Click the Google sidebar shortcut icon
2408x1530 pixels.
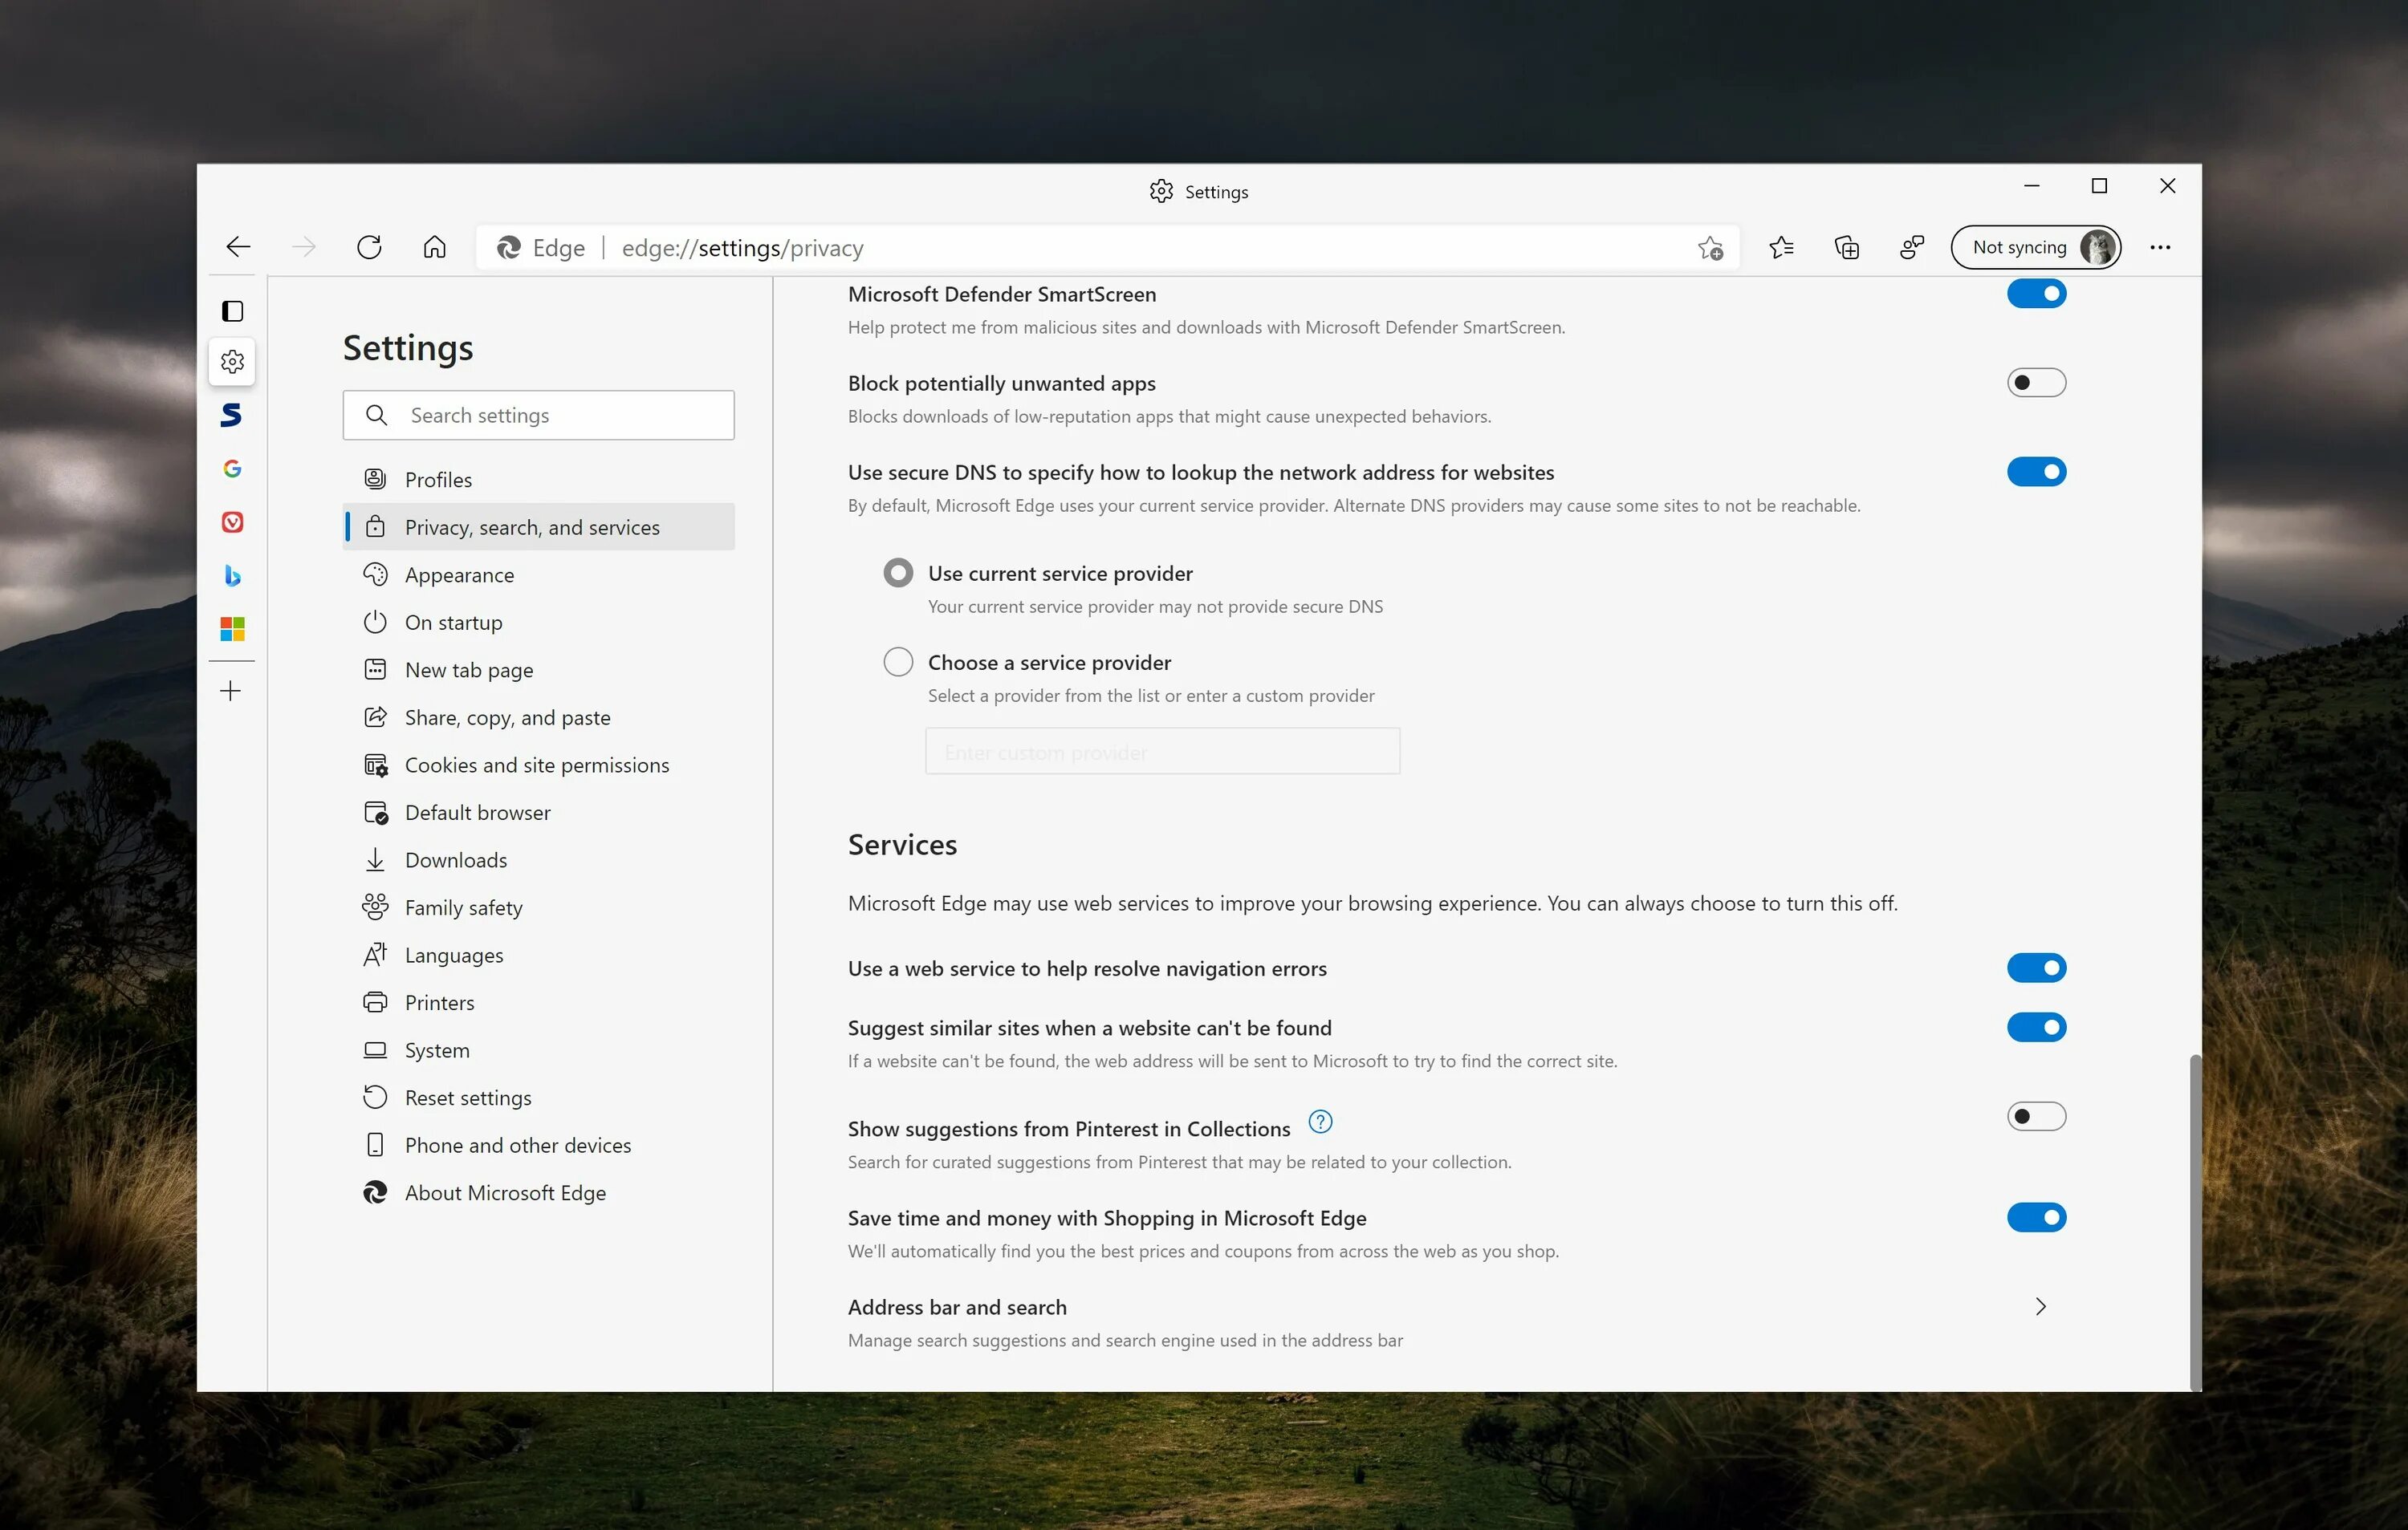point(232,468)
